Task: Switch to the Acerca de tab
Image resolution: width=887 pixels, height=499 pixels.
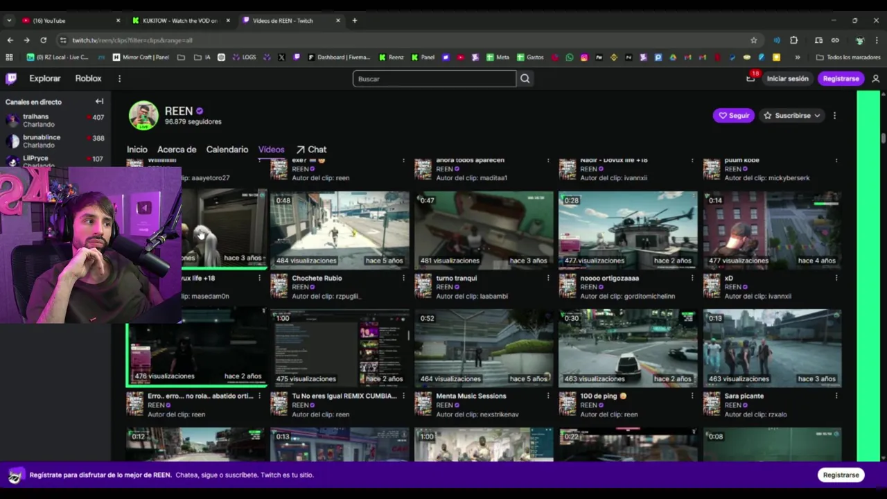Action: (177, 149)
